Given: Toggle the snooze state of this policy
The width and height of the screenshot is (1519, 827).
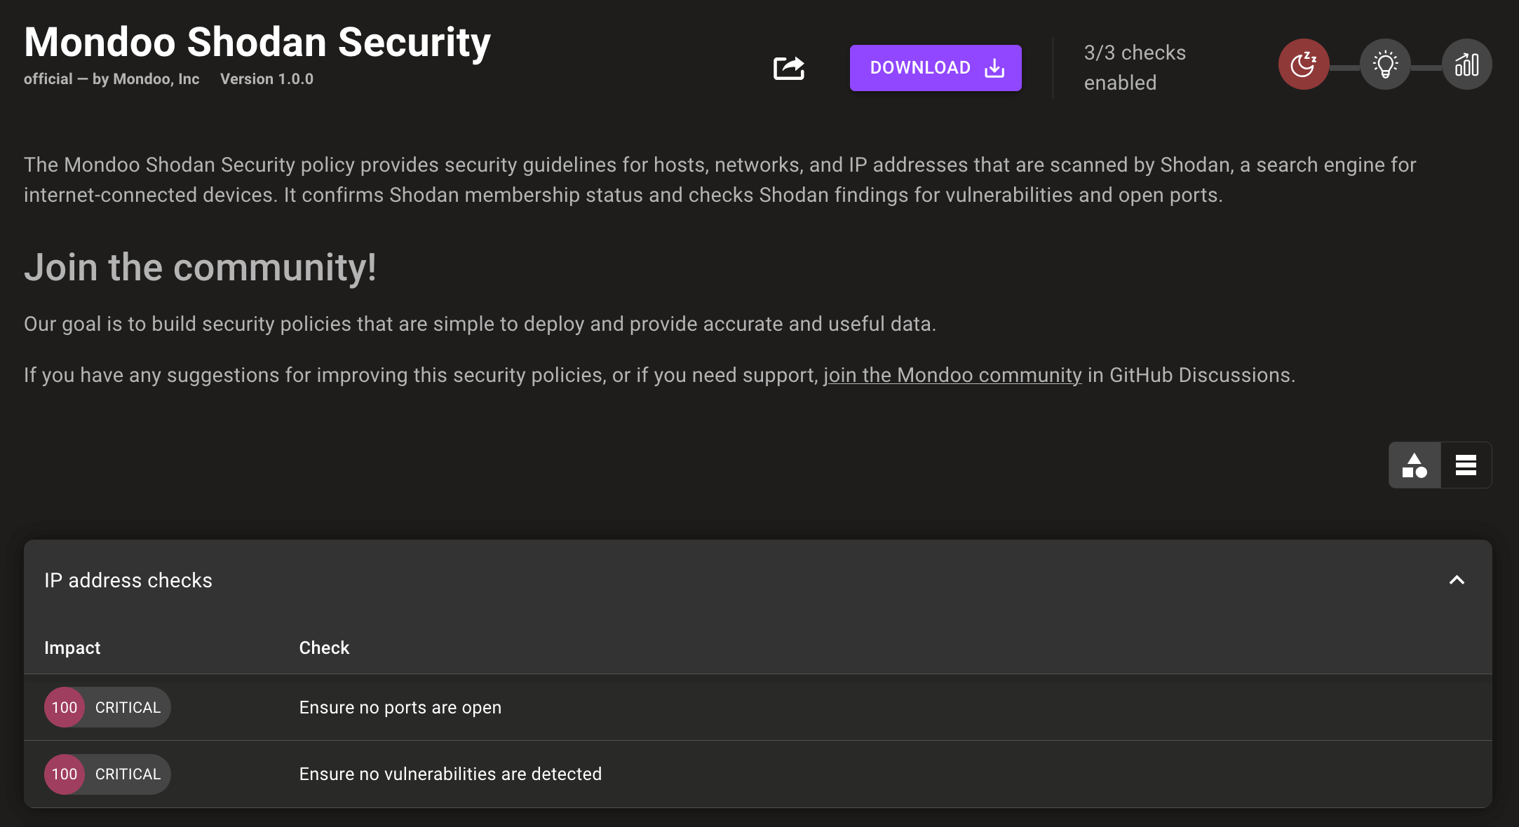Looking at the screenshot, I should pyautogui.click(x=1304, y=63).
